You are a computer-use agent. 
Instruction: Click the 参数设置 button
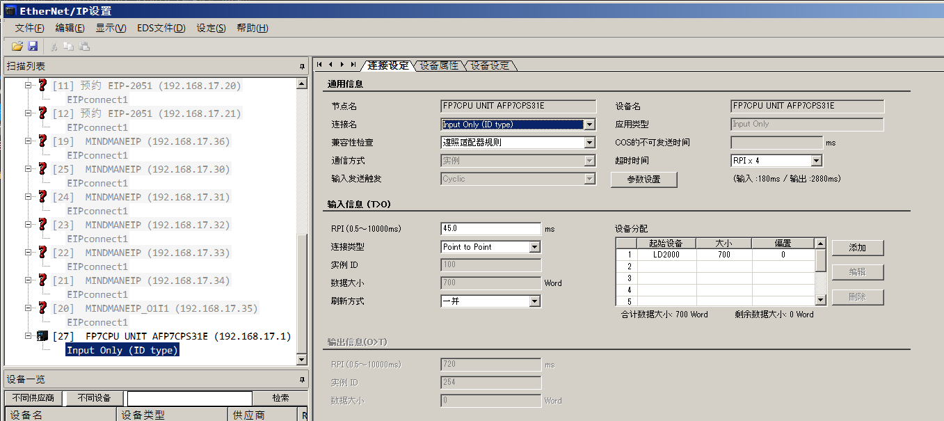click(x=643, y=180)
